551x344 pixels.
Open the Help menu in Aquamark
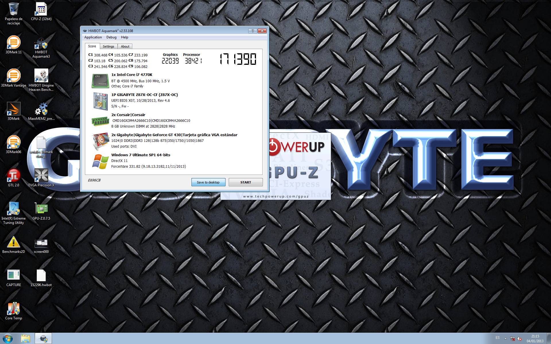(125, 37)
